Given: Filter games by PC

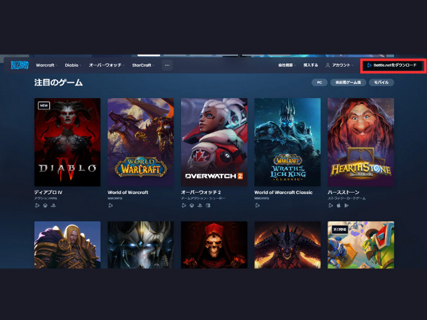Looking at the screenshot, I should tap(320, 83).
